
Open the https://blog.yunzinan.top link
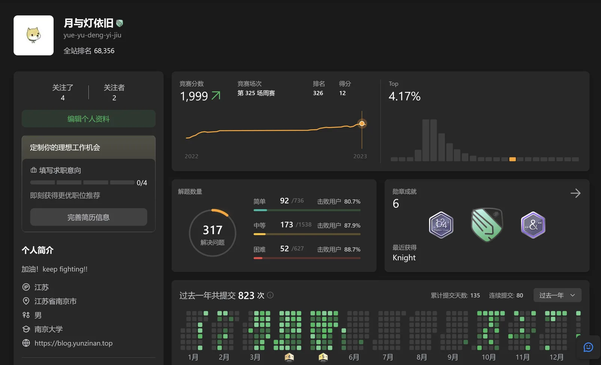coord(74,343)
